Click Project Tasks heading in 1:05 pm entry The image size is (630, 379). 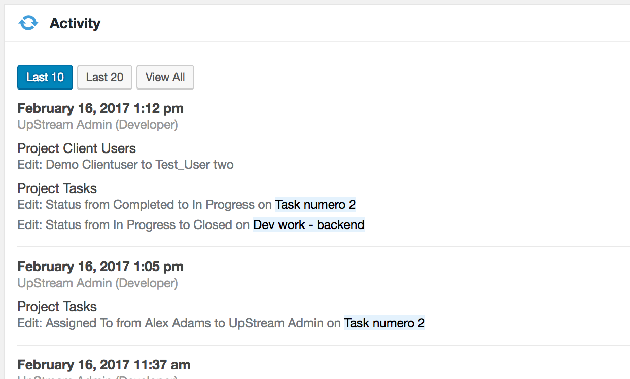pos(57,307)
